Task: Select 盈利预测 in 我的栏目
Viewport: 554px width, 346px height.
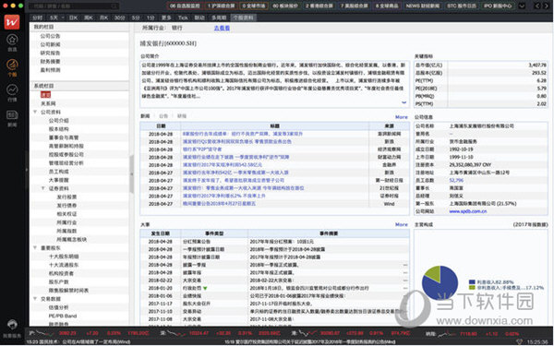Action: [x=50, y=70]
